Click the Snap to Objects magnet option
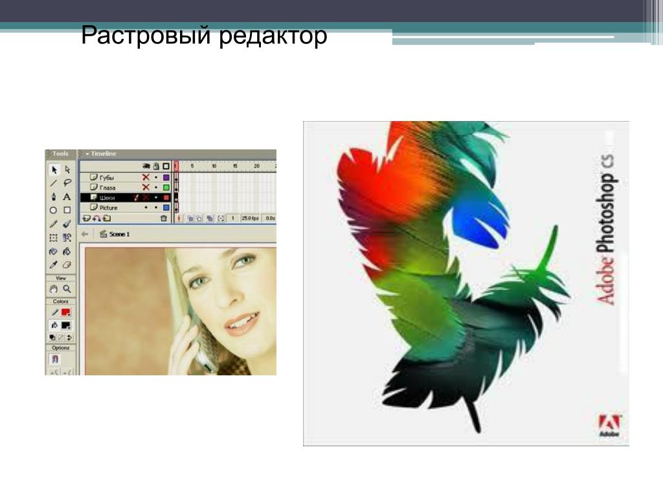The height and width of the screenshot is (497, 663). click(54, 359)
